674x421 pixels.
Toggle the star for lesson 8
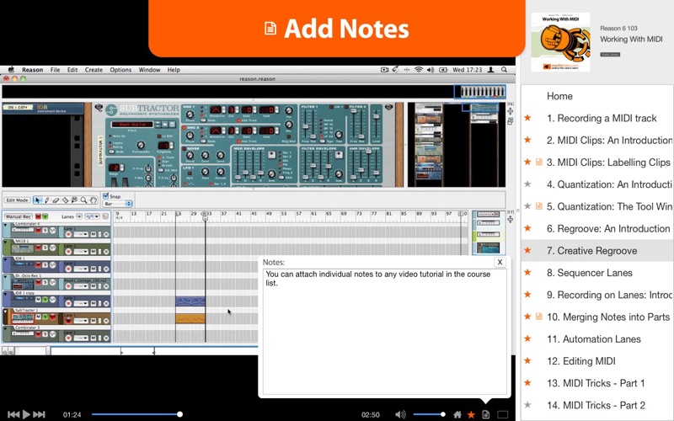point(528,272)
